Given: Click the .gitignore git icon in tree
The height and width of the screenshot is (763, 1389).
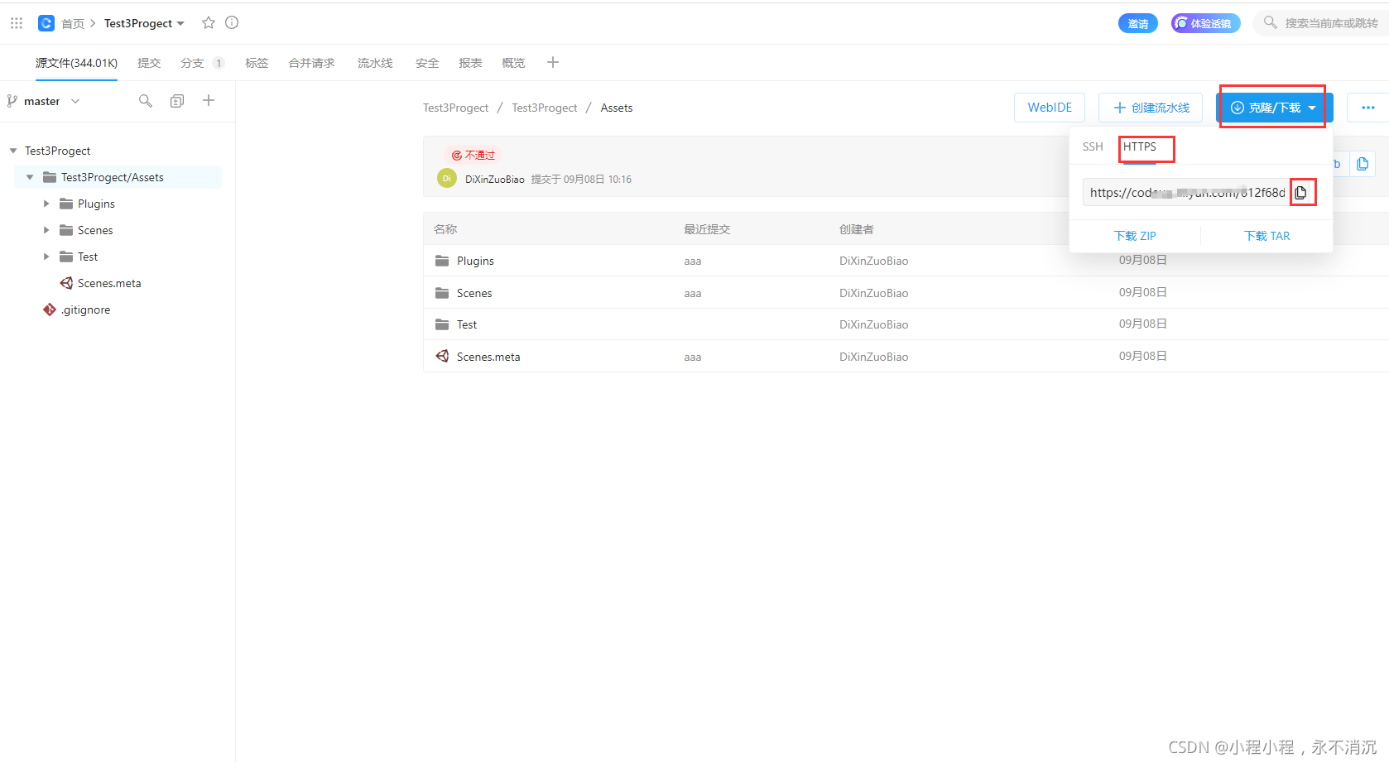Looking at the screenshot, I should (x=50, y=310).
